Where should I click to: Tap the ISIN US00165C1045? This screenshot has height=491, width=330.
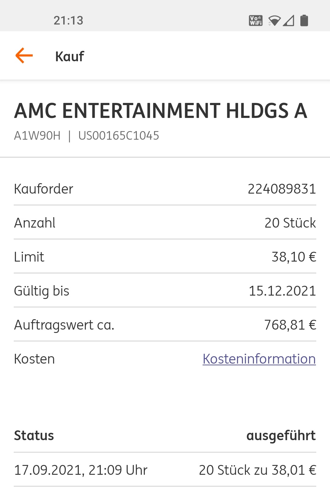click(119, 136)
